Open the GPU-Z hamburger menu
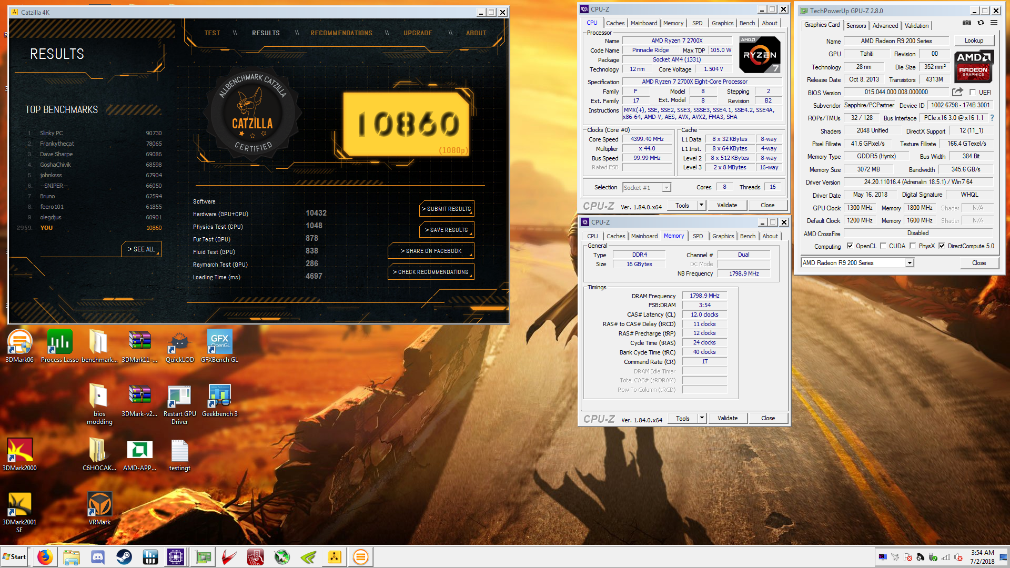The height and width of the screenshot is (568, 1010). tap(994, 23)
